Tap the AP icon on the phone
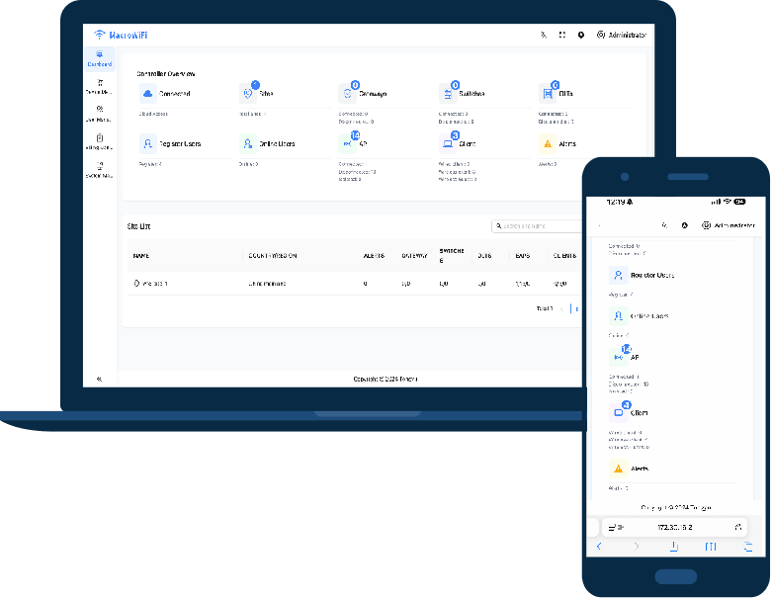 (x=619, y=356)
